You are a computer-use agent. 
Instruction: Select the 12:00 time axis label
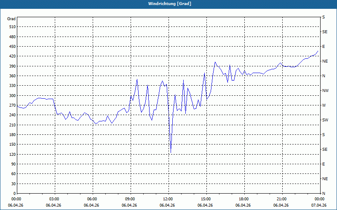pos(168,199)
